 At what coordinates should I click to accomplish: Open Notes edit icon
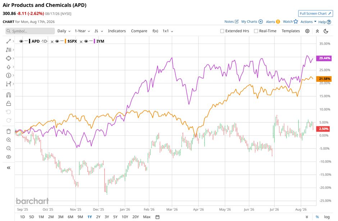237,22
